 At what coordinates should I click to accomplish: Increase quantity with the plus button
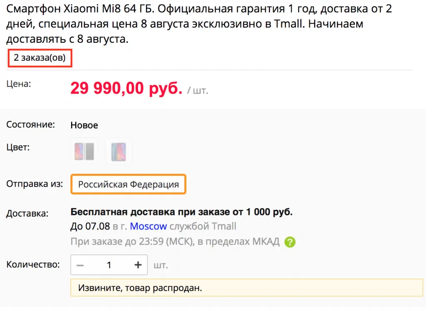(138, 265)
